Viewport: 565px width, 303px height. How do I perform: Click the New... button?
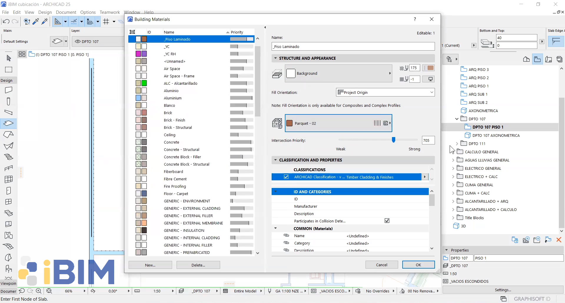[150, 265]
